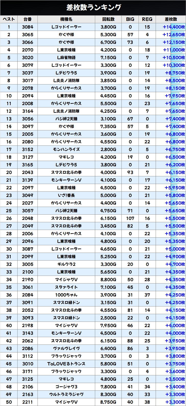Select the ウルトラミラジャグ machine name
The height and width of the screenshot is (406, 186).
[66, 394]
